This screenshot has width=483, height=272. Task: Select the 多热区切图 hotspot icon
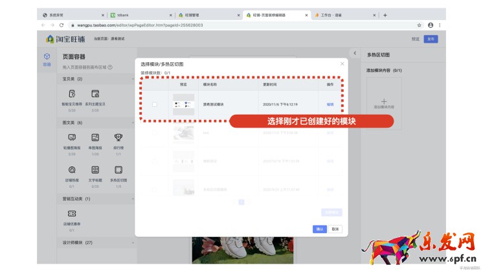(x=118, y=170)
